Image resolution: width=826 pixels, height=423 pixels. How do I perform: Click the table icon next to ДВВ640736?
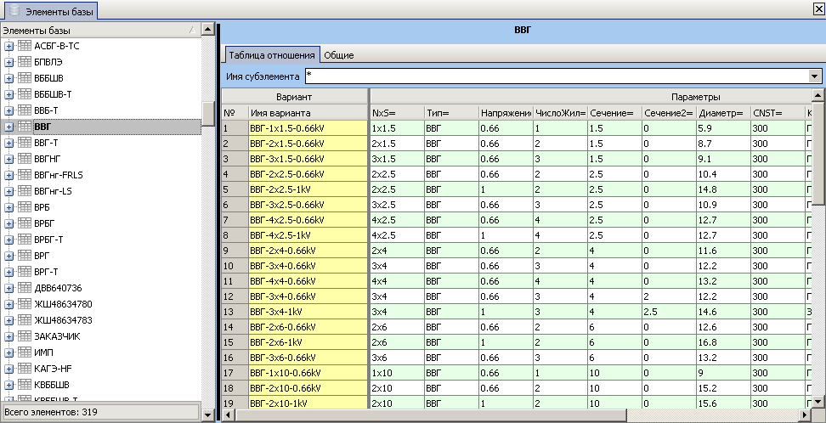[x=24, y=288]
